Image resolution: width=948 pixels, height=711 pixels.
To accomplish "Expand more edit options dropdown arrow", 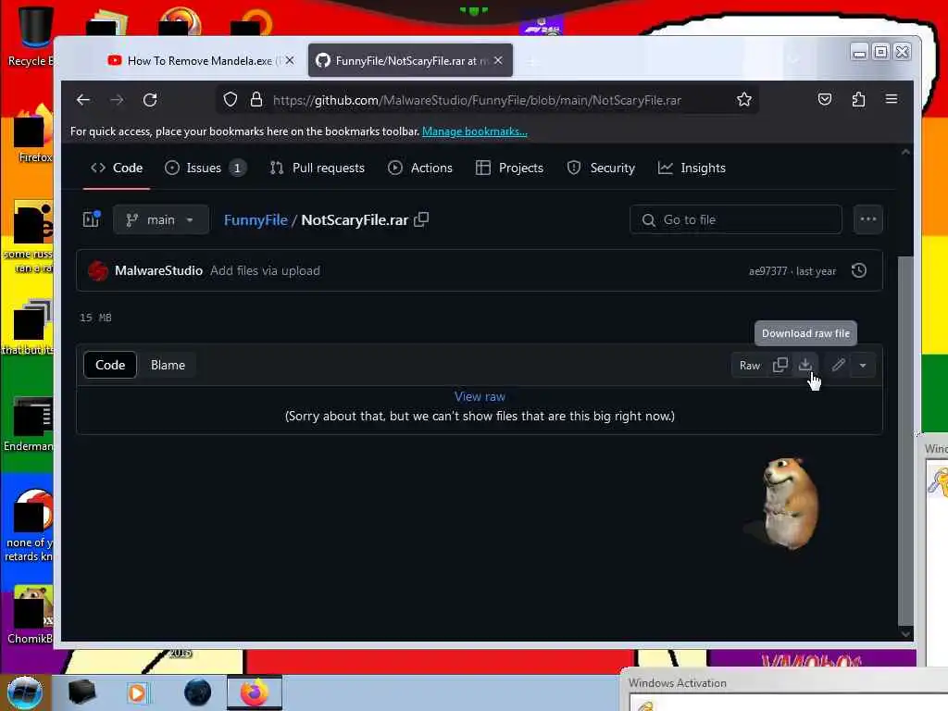I will point(863,365).
